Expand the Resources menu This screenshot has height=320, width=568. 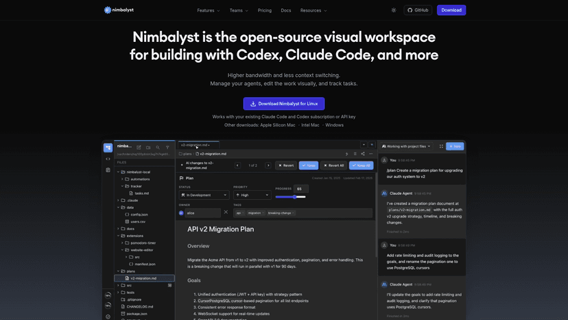pos(313,10)
